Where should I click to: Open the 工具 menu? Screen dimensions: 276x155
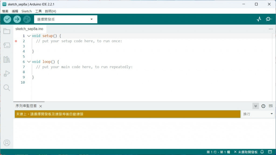(38, 11)
